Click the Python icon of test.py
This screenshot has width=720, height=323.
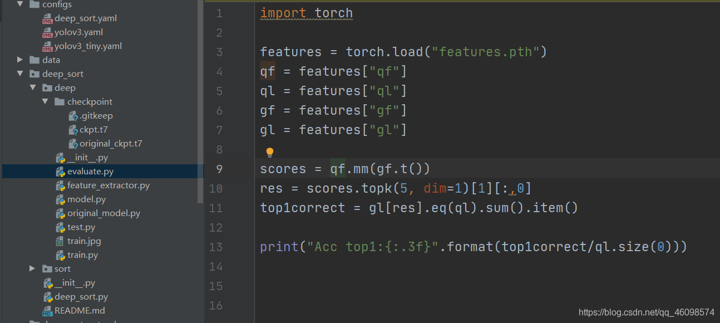(60, 227)
